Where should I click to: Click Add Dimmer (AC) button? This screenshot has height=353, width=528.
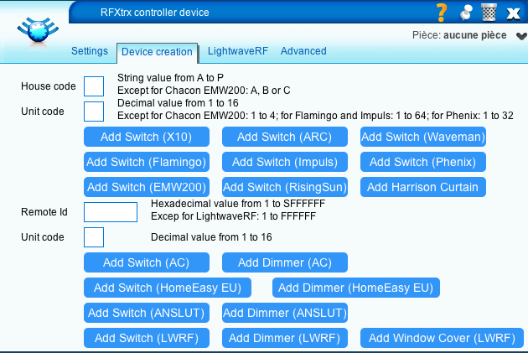tap(285, 262)
